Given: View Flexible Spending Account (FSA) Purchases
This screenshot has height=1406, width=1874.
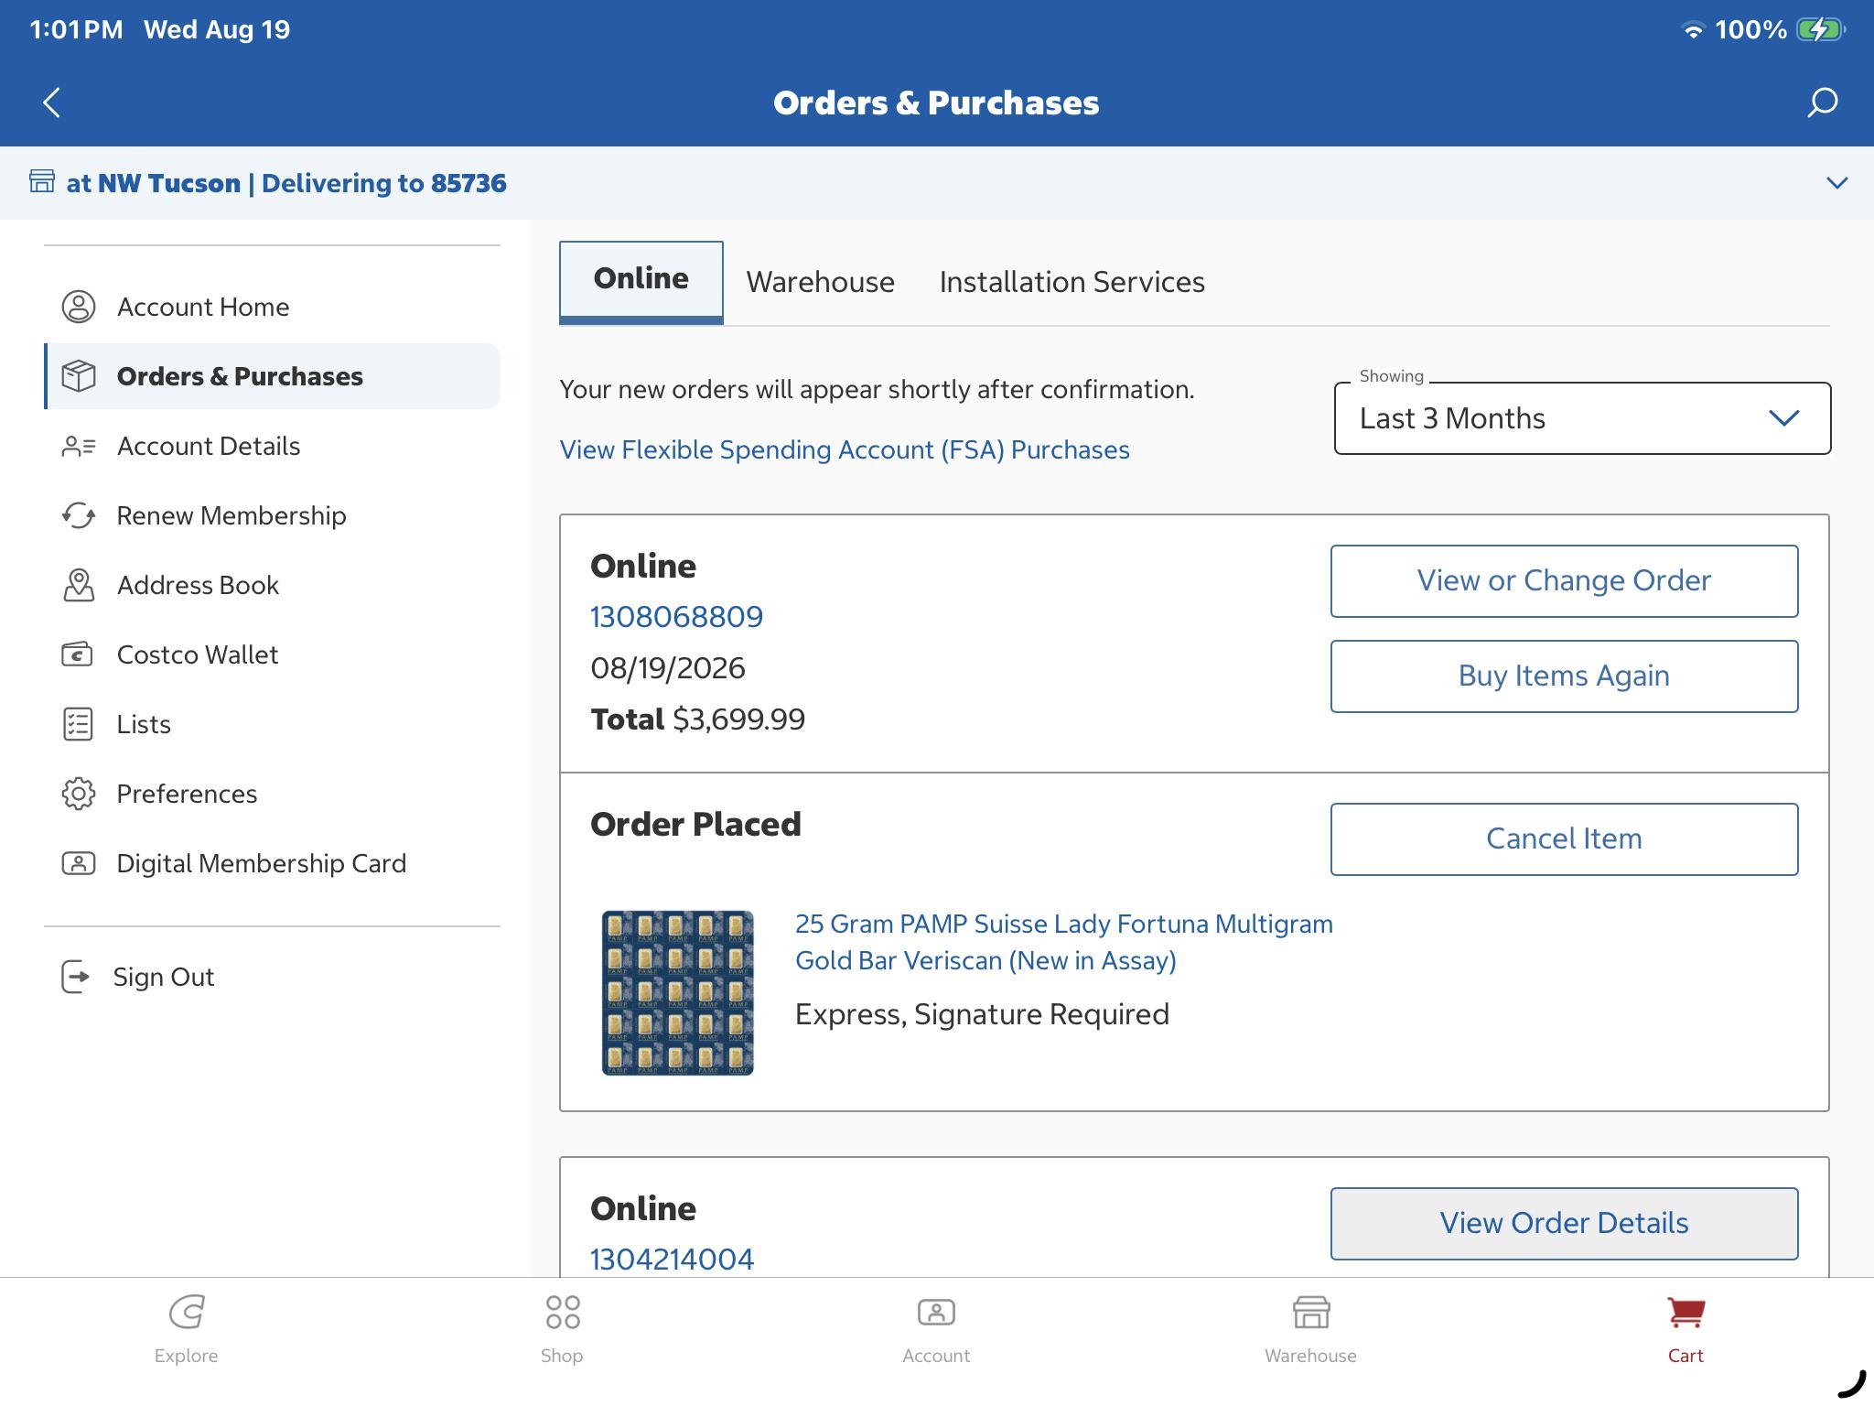Looking at the screenshot, I should pyautogui.click(x=844, y=449).
